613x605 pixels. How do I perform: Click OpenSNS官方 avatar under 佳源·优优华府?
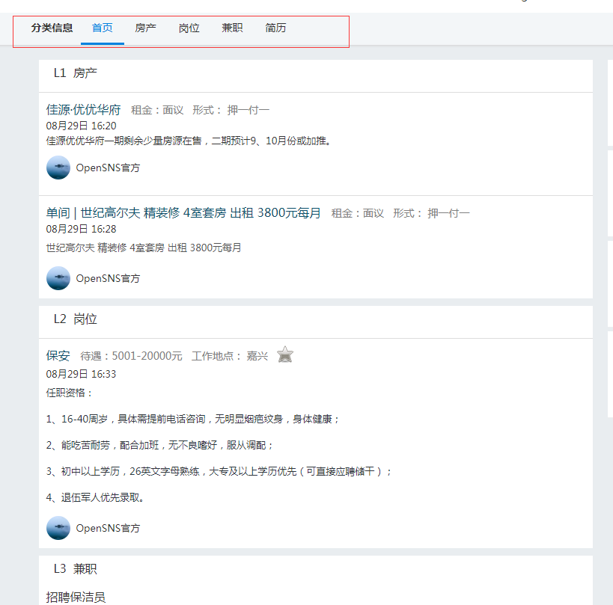(x=58, y=168)
